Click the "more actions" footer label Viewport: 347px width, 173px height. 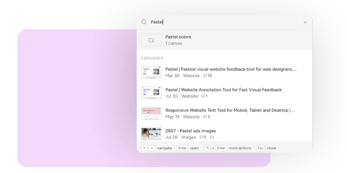(x=240, y=148)
